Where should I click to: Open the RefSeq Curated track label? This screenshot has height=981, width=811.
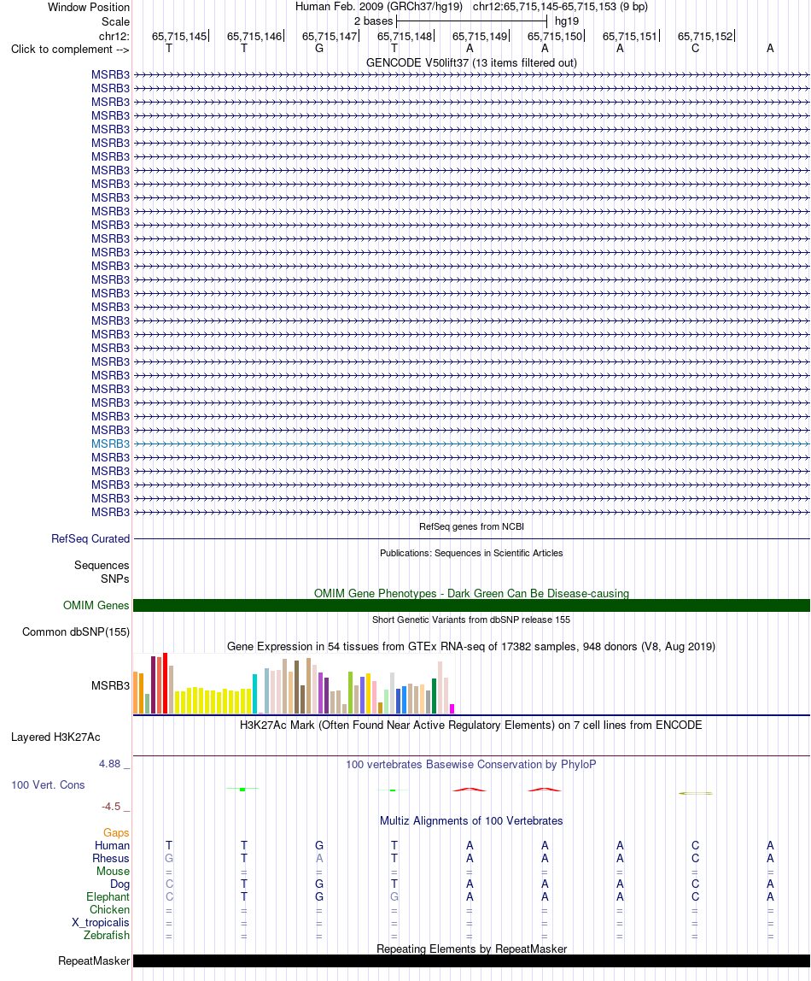[x=90, y=538]
